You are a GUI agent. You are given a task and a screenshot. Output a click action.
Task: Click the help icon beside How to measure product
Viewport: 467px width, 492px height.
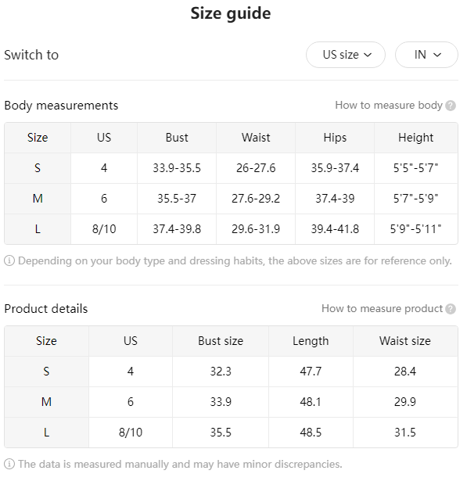tap(451, 309)
